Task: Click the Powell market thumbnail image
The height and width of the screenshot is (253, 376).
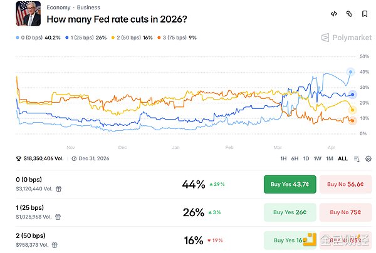Action: tap(28, 14)
